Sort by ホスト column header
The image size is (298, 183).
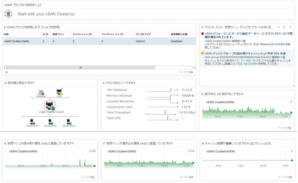(45, 34)
